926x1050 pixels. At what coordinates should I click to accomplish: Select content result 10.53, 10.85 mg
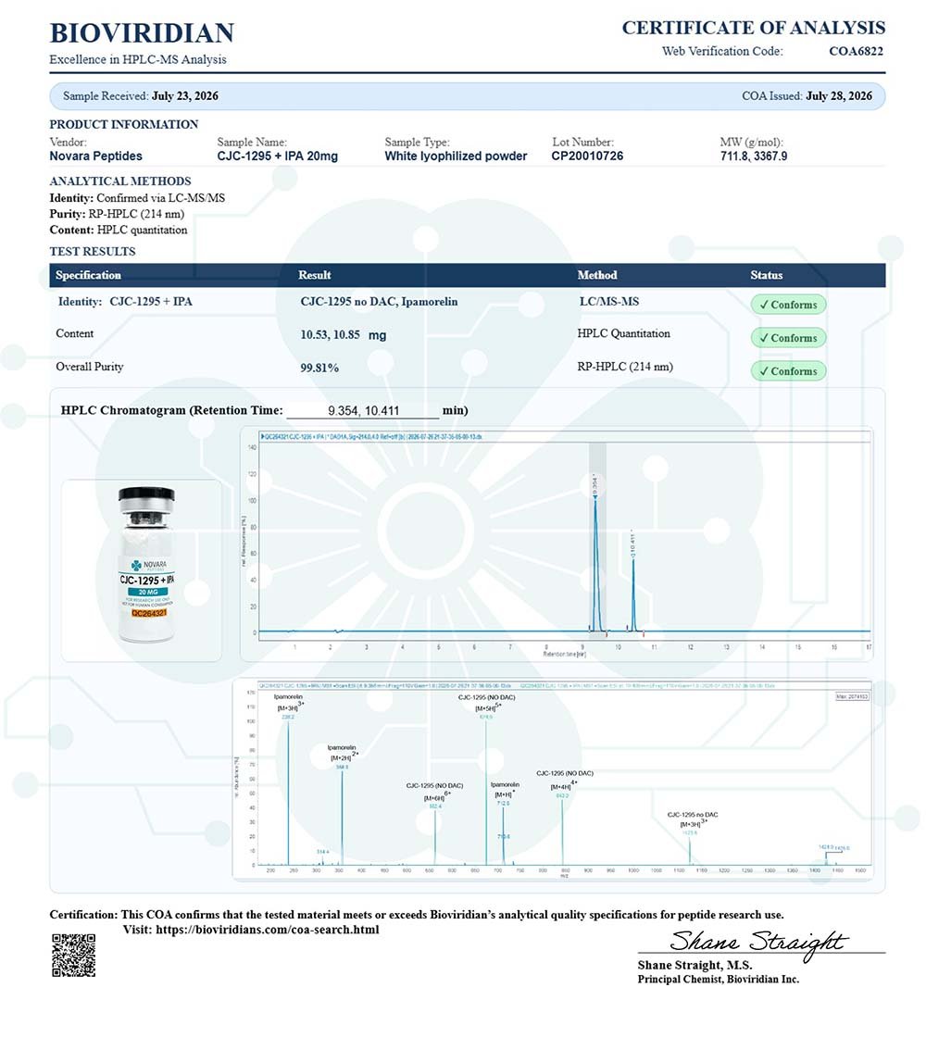[x=343, y=335]
